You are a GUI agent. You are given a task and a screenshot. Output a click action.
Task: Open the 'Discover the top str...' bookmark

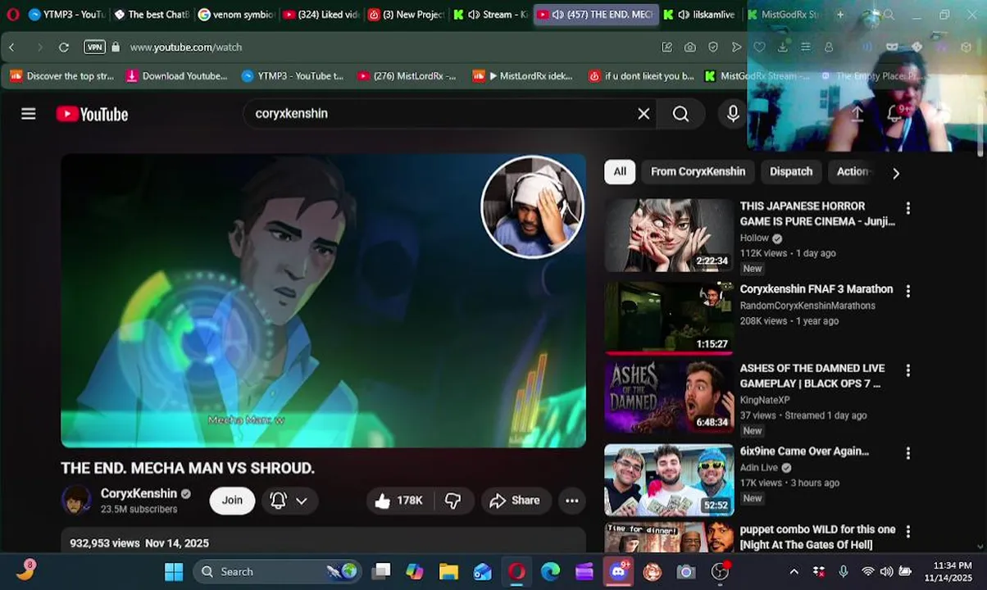click(62, 76)
